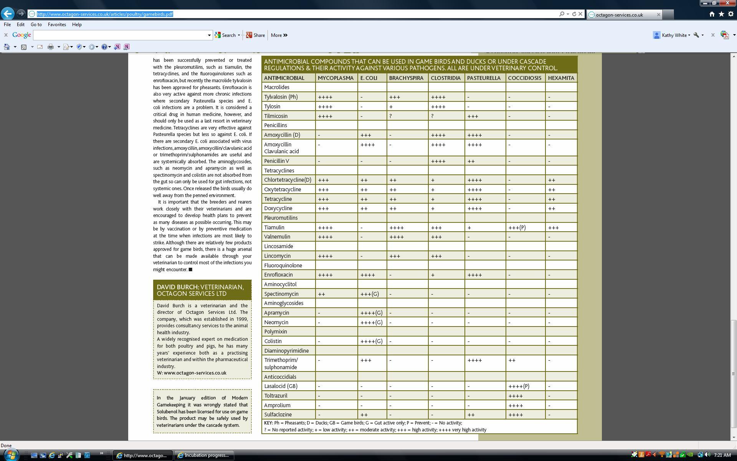Switch to Incubation progress taskbar window

[x=204, y=455]
